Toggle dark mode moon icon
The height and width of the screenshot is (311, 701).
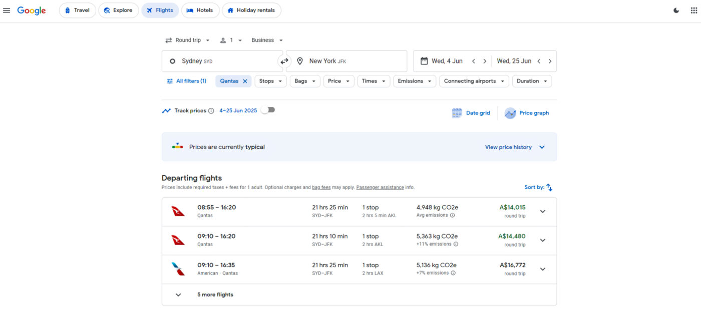click(x=676, y=10)
